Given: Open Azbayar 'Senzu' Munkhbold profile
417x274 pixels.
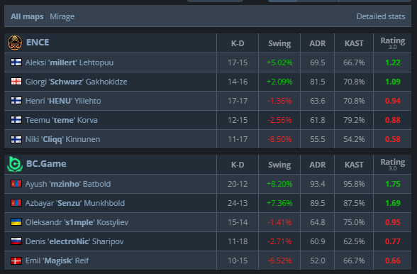Looking at the screenshot, I should point(74,203).
